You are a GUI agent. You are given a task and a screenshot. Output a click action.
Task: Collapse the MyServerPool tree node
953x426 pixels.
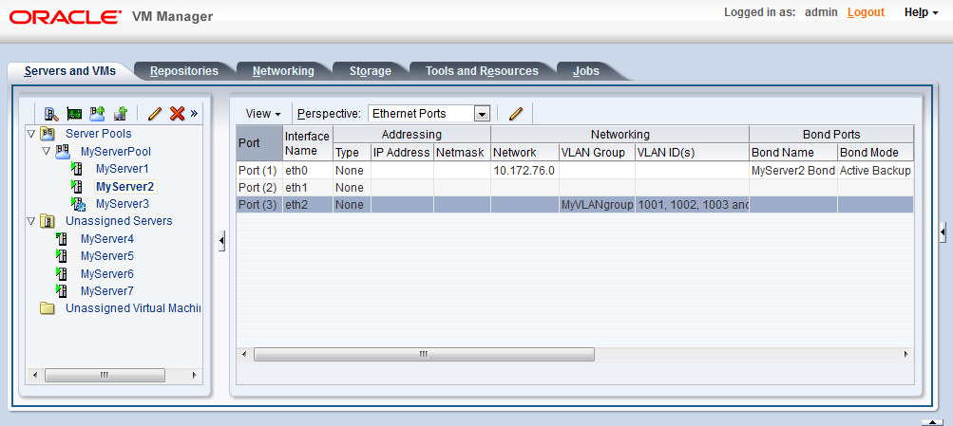point(47,151)
